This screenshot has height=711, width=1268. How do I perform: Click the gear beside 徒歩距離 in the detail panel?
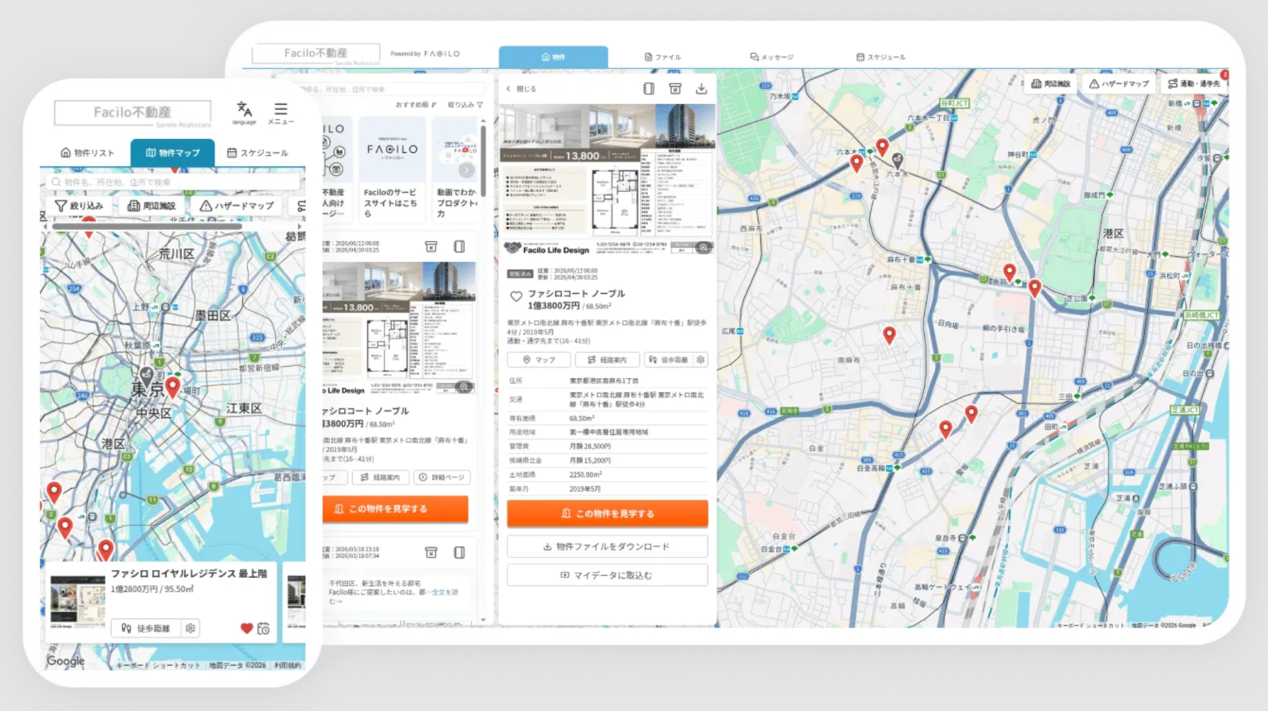pos(700,359)
